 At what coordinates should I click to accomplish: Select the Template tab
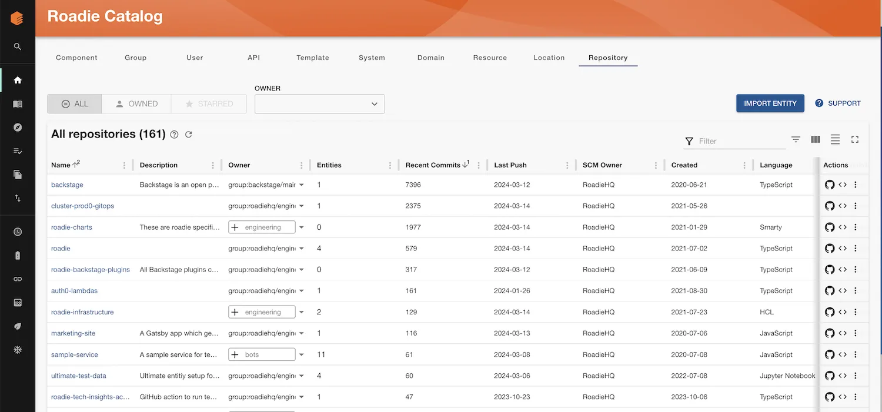(x=312, y=58)
